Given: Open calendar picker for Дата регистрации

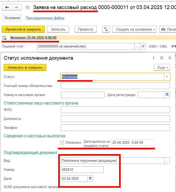Looking at the screenshot, I should click(x=167, y=95).
